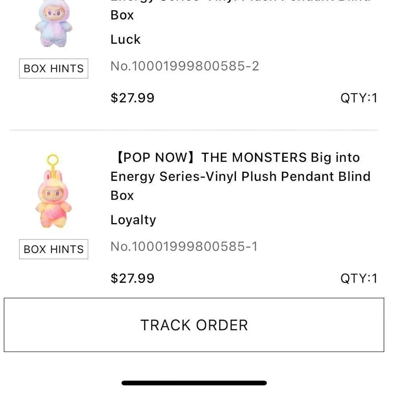Screen dimensions: 393x393
Task: Open the Loyalty item's THE MONSTERS product title
Action: (241, 176)
